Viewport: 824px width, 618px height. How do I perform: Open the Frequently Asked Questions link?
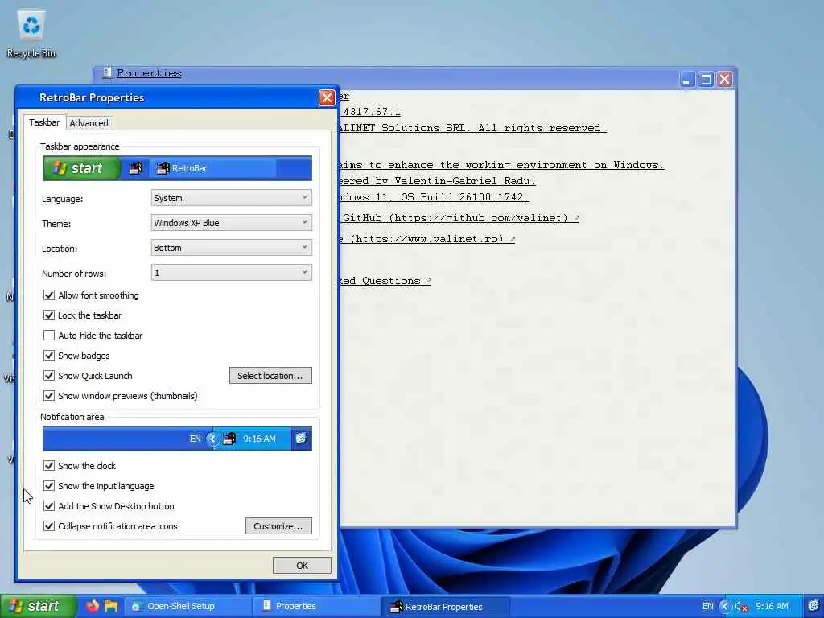click(385, 281)
